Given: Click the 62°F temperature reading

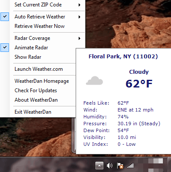Looking at the screenshot, I should [x=139, y=84].
